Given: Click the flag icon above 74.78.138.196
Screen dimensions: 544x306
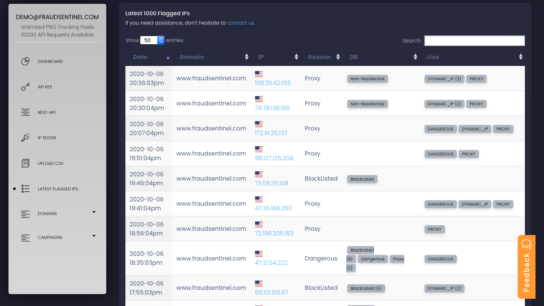Looking at the screenshot, I should (259, 99).
